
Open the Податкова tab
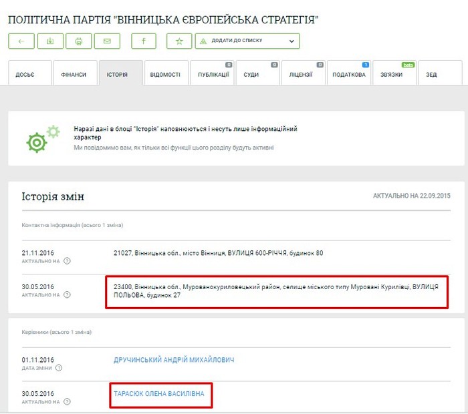[x=349, y=73]
